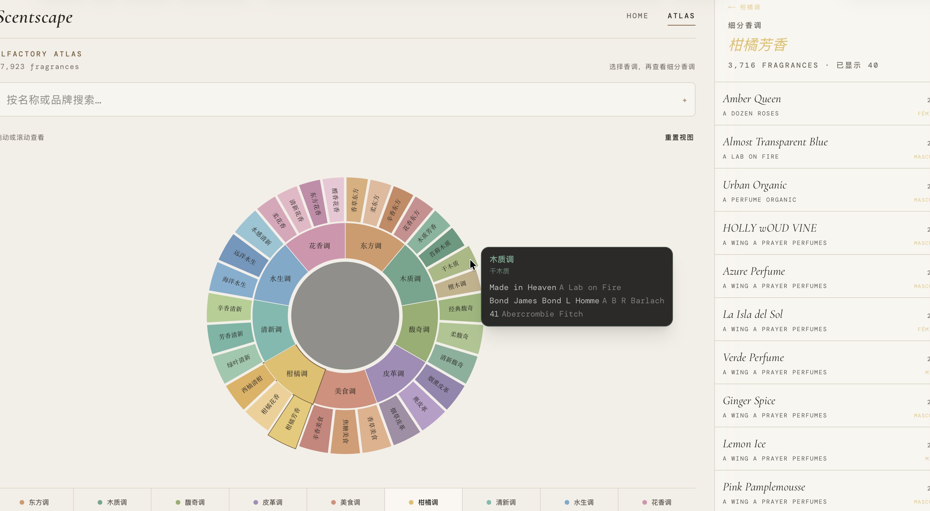The image size is (930, 511).
Task: Open the La Isla del Sol entry
Action: [x=822, y=320]
